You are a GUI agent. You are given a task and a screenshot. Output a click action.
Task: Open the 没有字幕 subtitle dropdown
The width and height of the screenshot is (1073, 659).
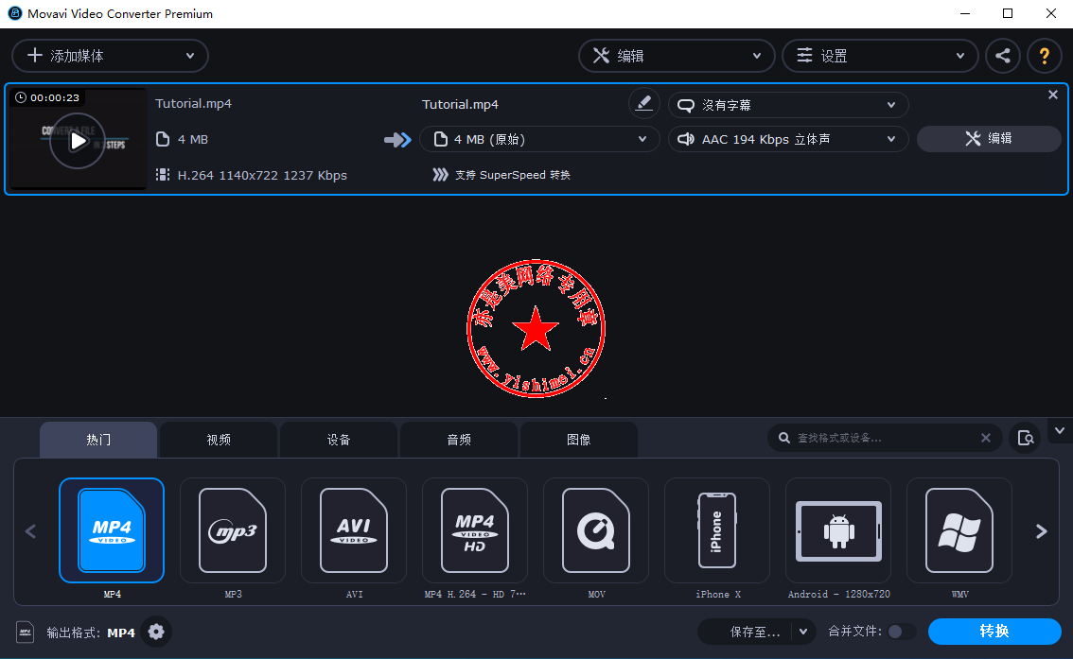[x=788, y=105]
